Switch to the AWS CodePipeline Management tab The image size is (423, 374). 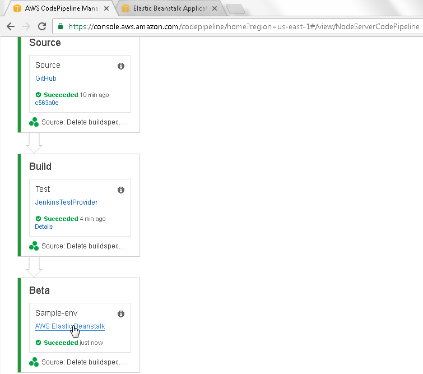tap(61, 8)
